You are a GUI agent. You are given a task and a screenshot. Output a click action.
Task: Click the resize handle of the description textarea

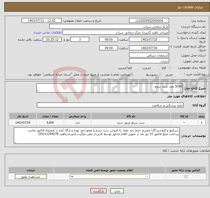(x=38, y=91)
